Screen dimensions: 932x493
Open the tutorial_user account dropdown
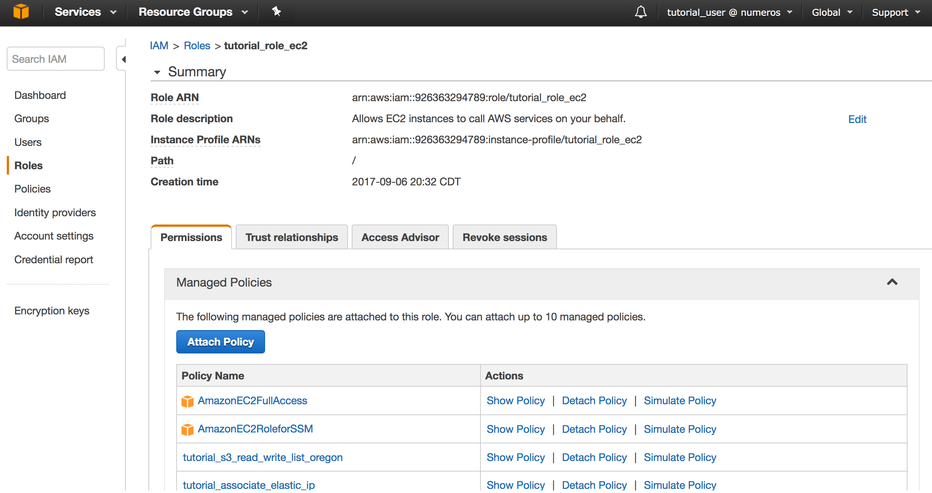tap(729, 12)
